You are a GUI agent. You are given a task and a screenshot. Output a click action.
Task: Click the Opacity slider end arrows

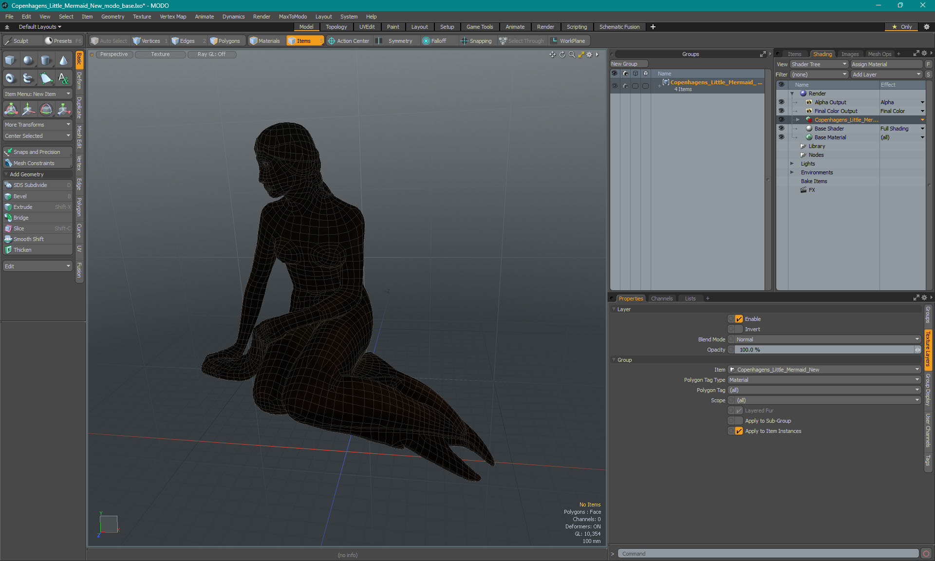[x=917, y=350]
